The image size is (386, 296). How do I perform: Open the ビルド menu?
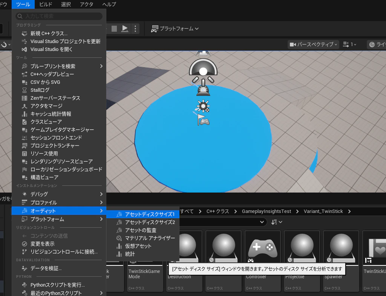tap(46, 4)
